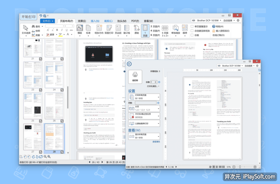Open the Brother DCP-1618W printer dropdown in main window
The height and width of the screenshot is (184, 280).
pos(206,21)
